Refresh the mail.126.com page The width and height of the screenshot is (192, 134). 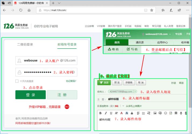coord(21,10)
